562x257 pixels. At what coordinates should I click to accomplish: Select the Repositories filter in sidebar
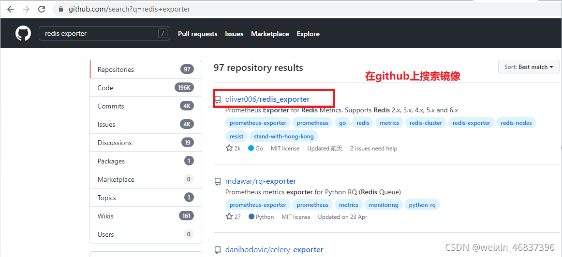[146, 69]
